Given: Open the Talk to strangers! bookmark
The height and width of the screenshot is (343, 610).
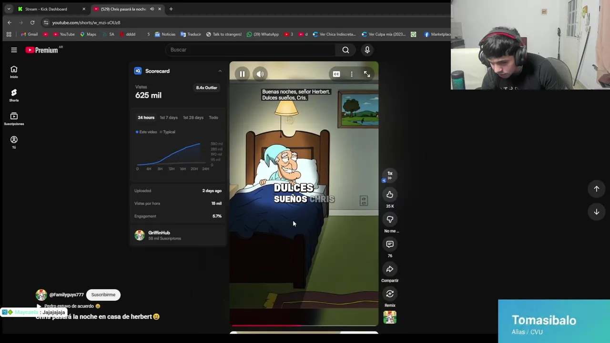Looking at the screenshot, I should tap(224, 34).
